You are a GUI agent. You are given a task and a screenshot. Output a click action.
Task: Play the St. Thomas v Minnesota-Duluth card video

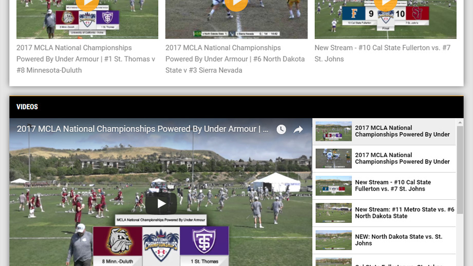point(87,4)
